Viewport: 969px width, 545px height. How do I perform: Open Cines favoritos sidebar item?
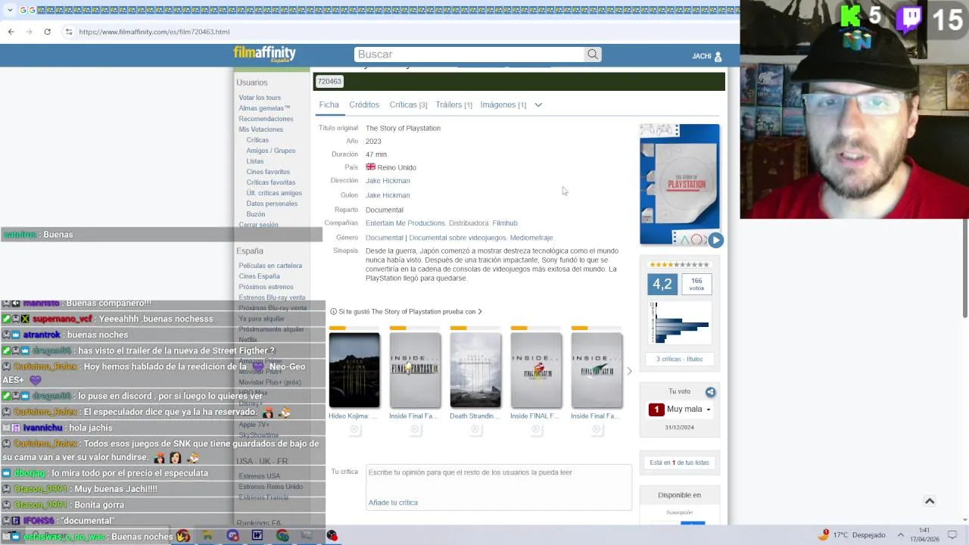click(x=268, y=172)
